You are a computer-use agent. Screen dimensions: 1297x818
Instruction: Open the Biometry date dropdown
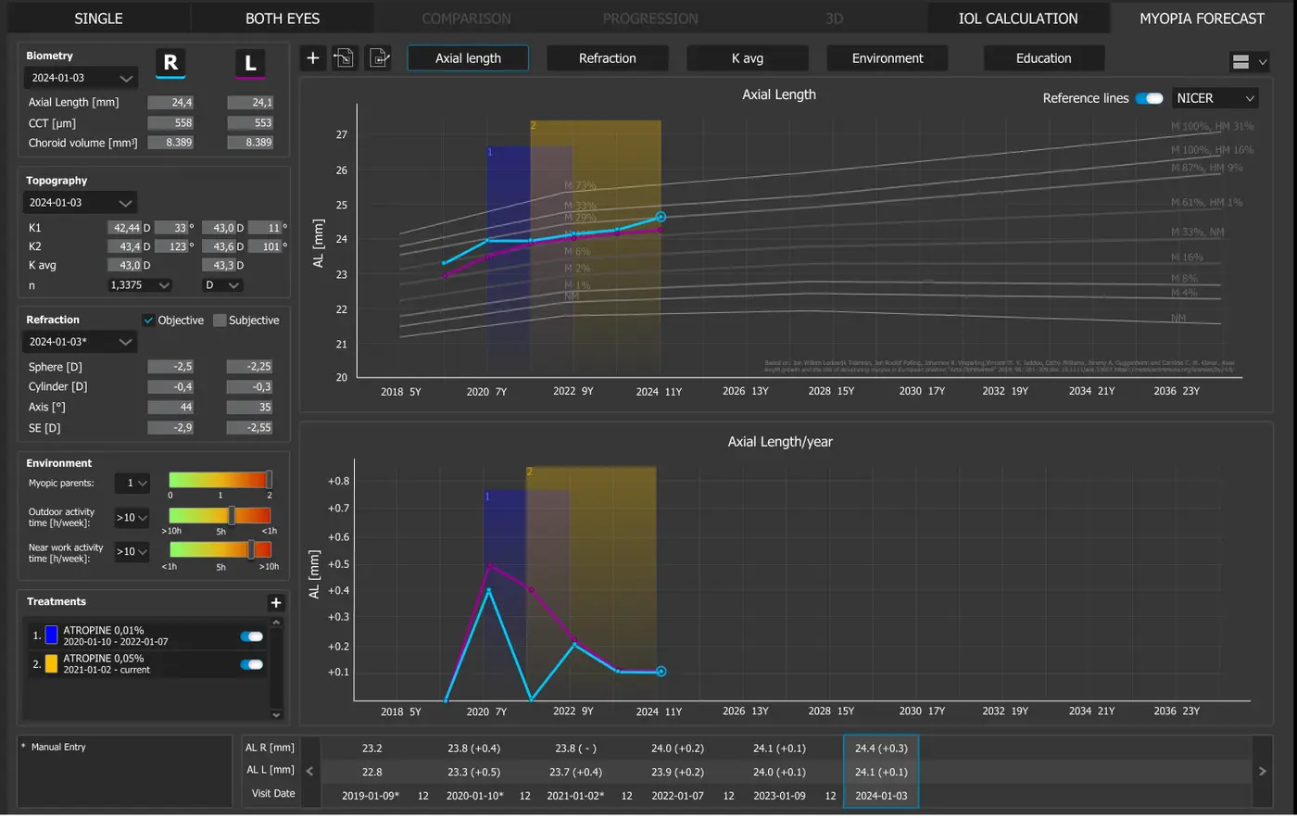point(81,78)
